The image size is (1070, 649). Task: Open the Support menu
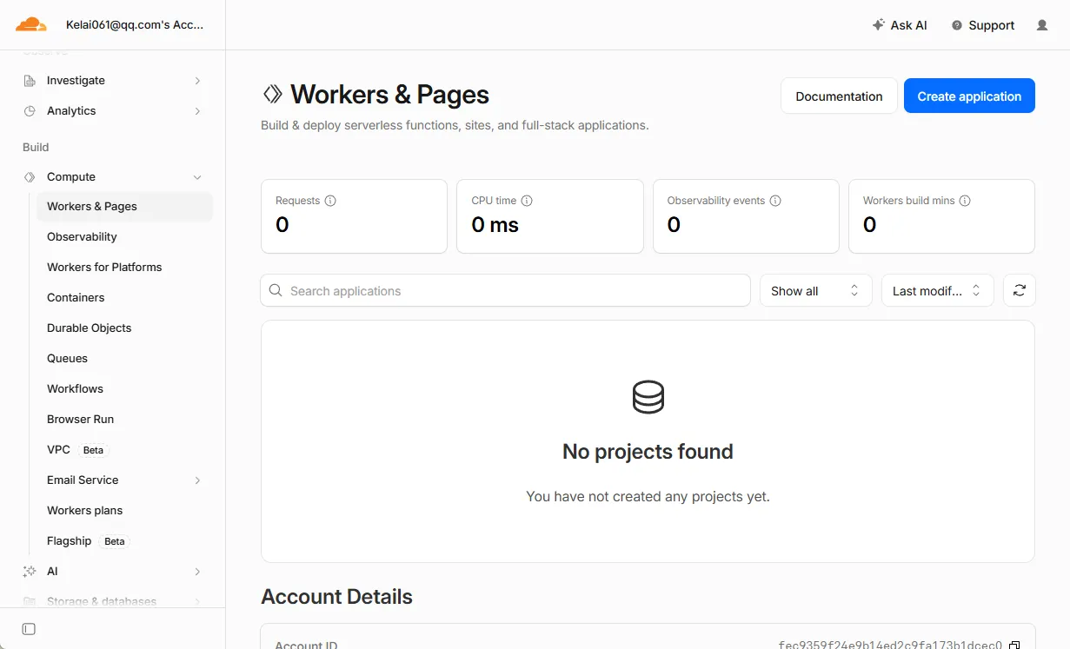click(983, 25)
